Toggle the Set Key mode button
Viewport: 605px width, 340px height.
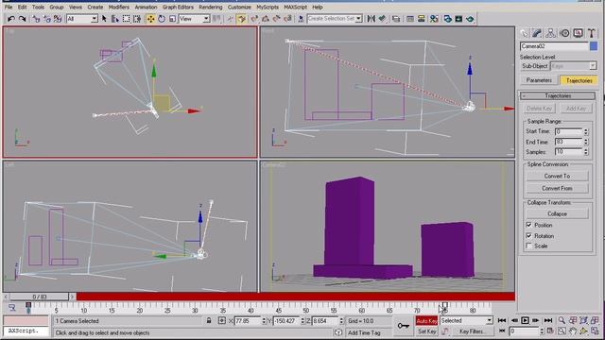pos(426,331)
